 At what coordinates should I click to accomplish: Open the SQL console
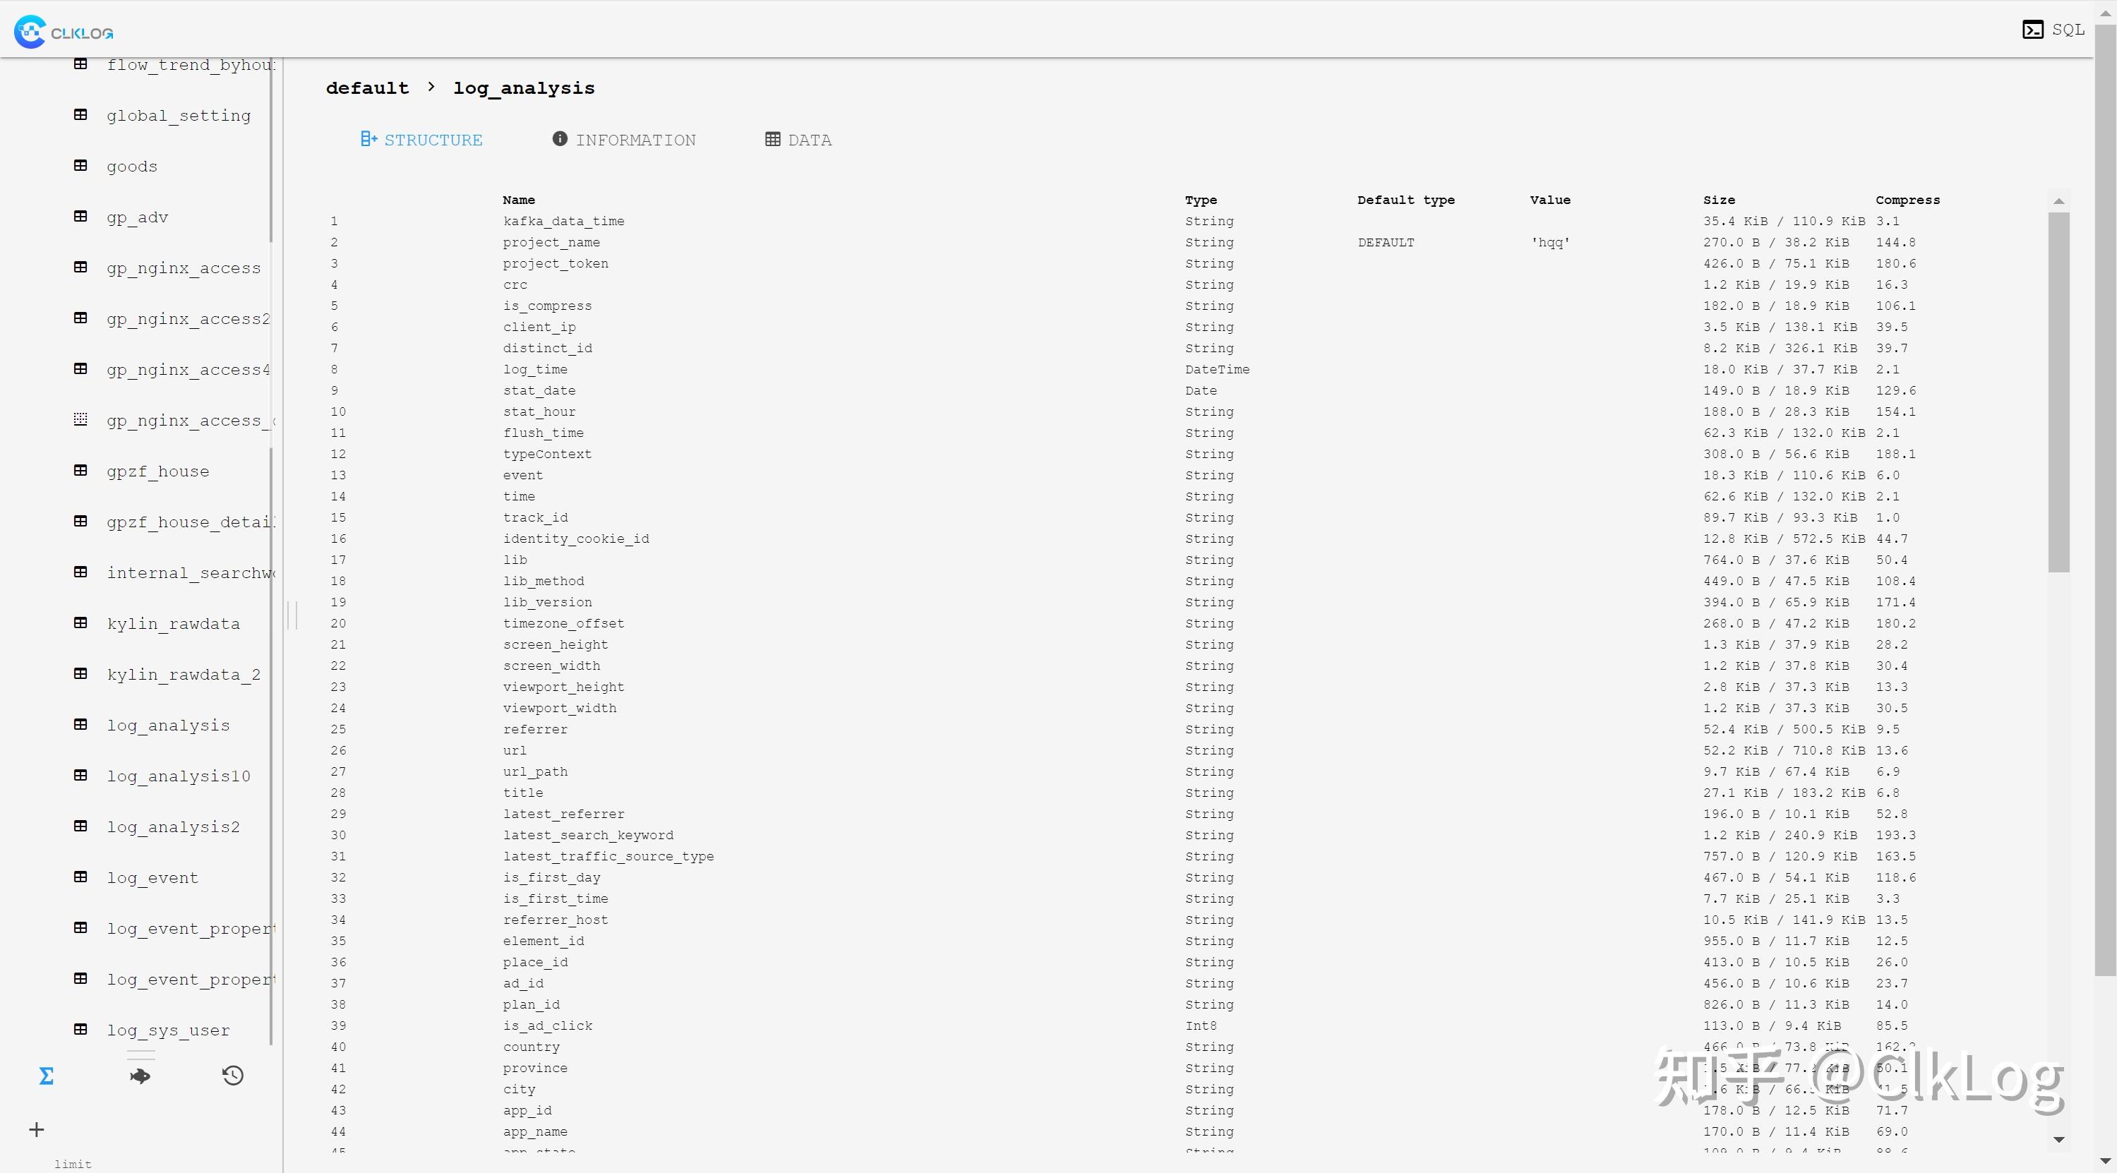(2053, 30)
